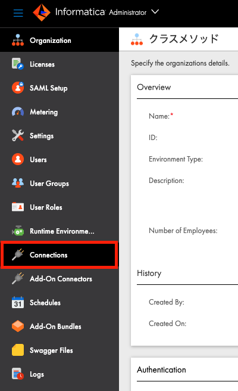Expand the Administrator service dropdown arrow
Image resolution: width=238 pixels, height=391 pixels.
tap(155, 12)
